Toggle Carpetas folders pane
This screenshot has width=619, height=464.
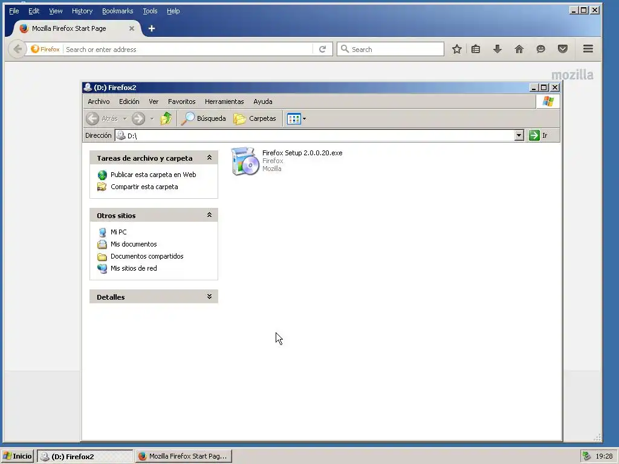coord(254,118)
